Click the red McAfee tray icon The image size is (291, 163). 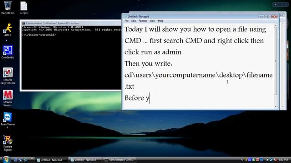tap(257, 159)
